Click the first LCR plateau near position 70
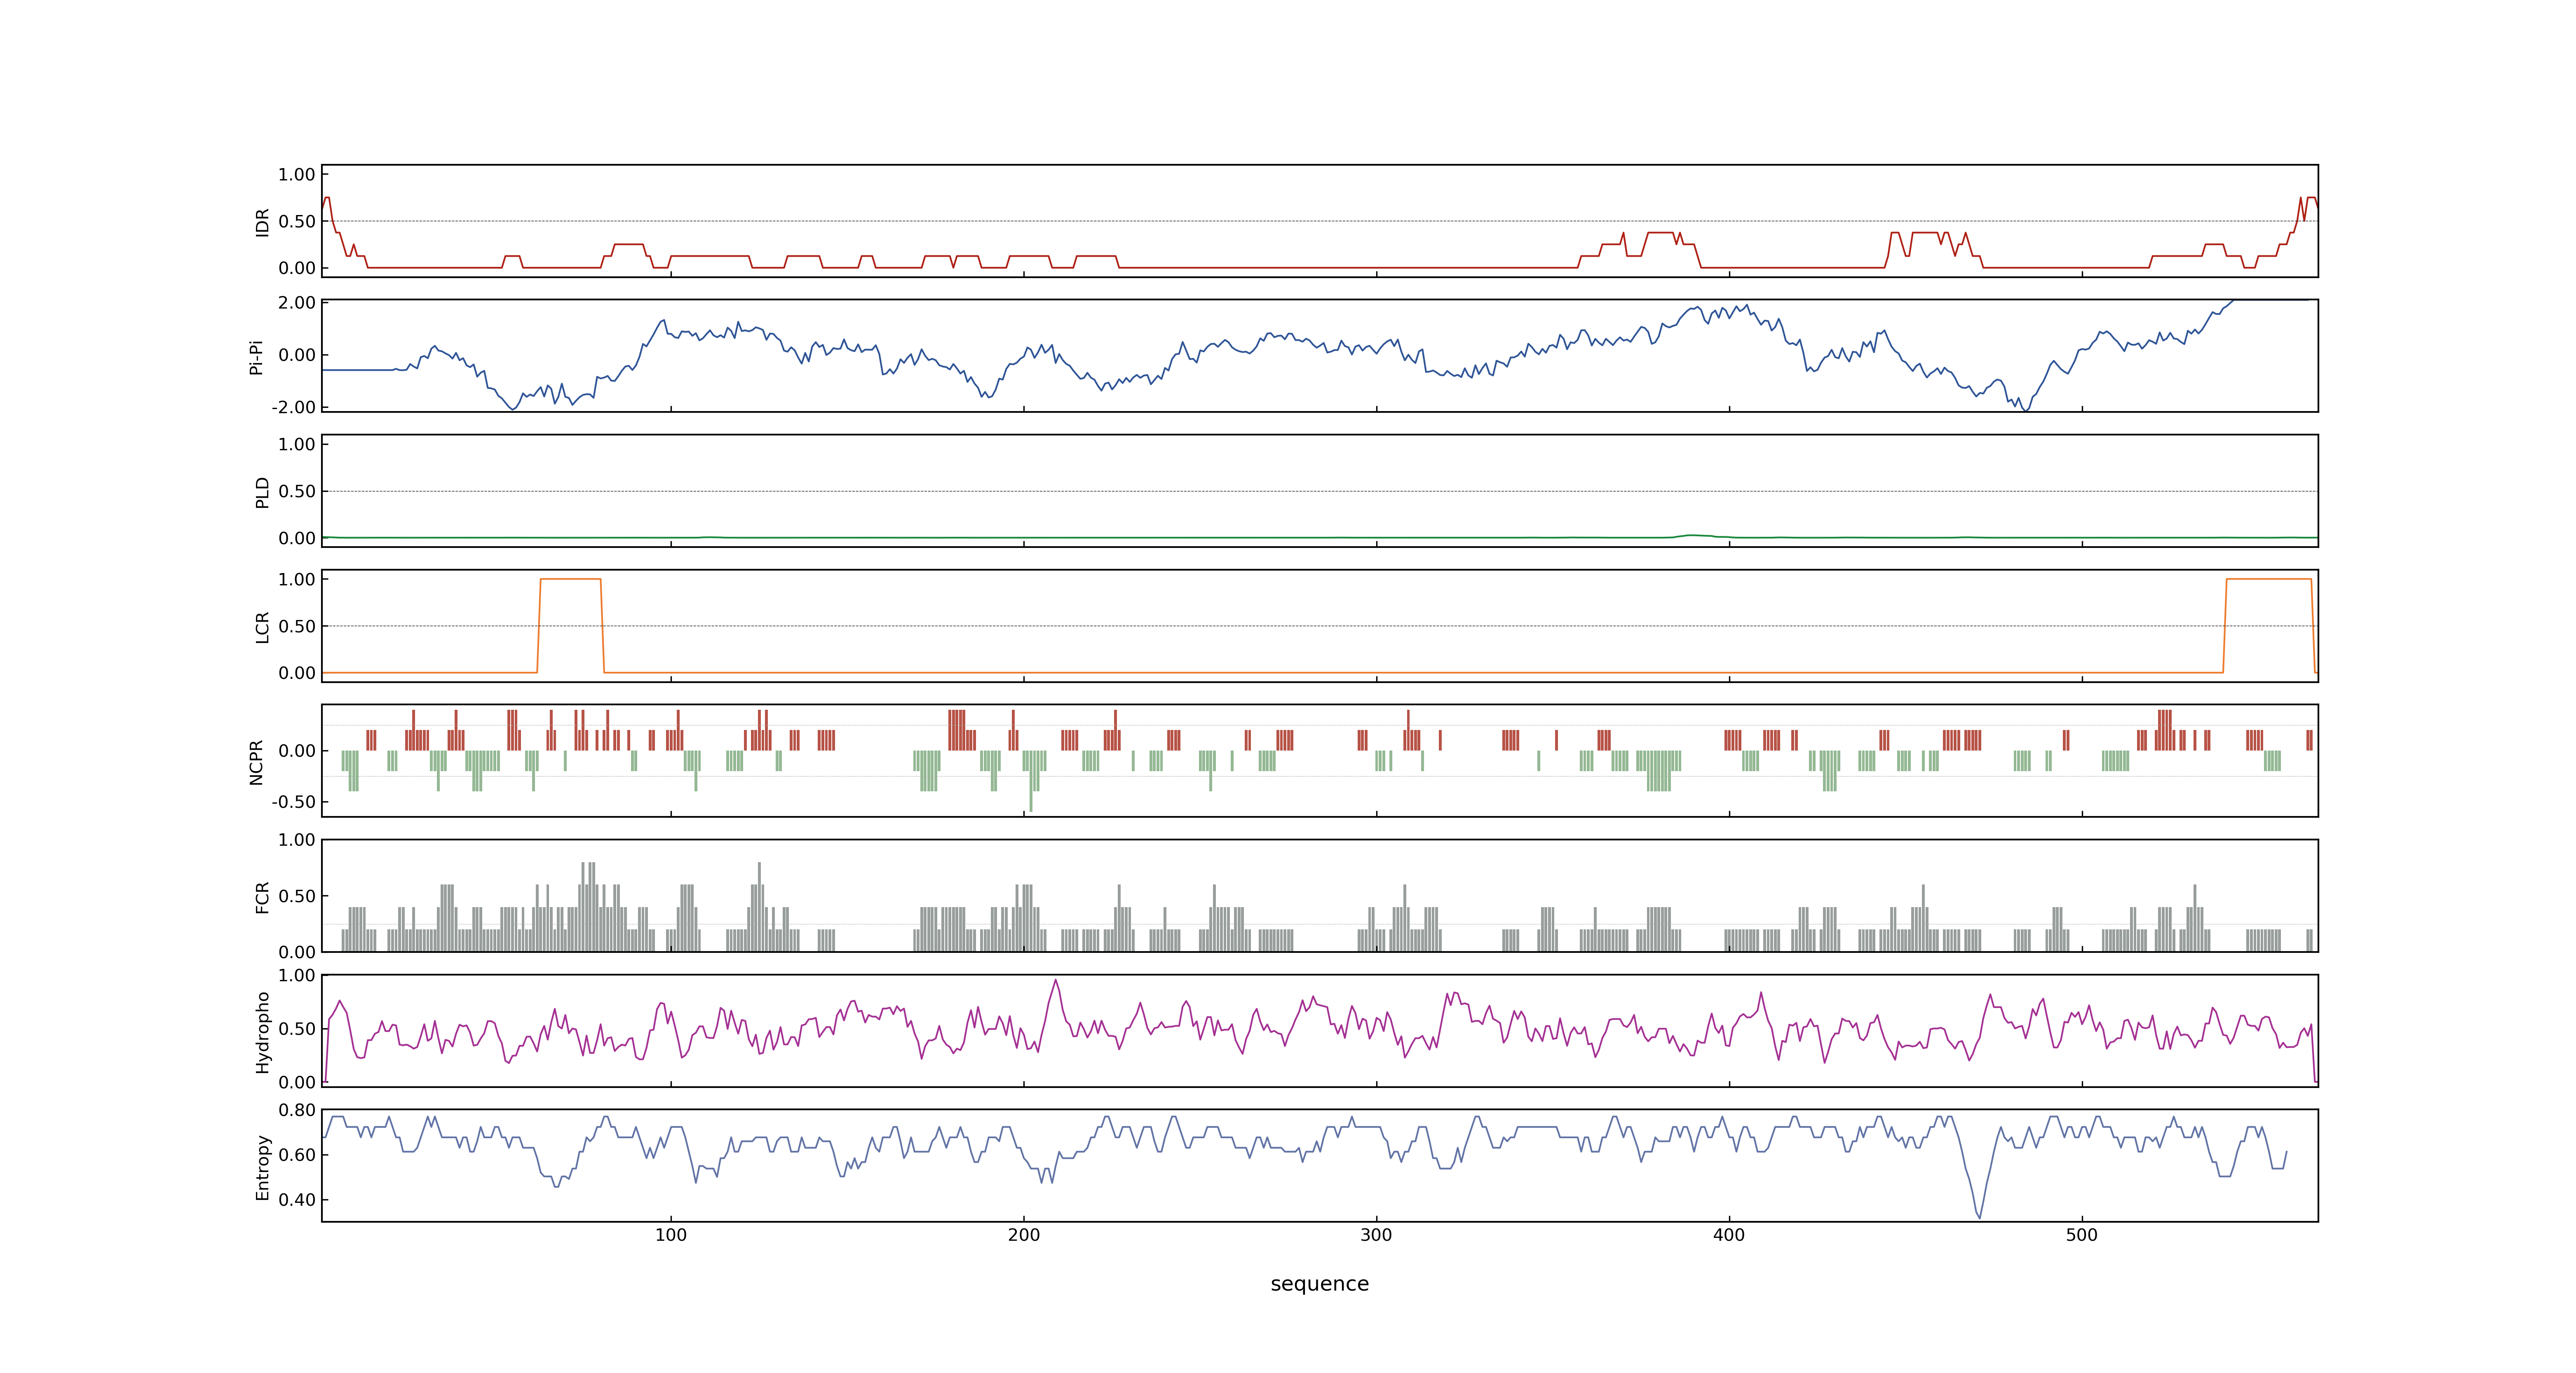This screenshot has width=2576, height=1373. 570,580
